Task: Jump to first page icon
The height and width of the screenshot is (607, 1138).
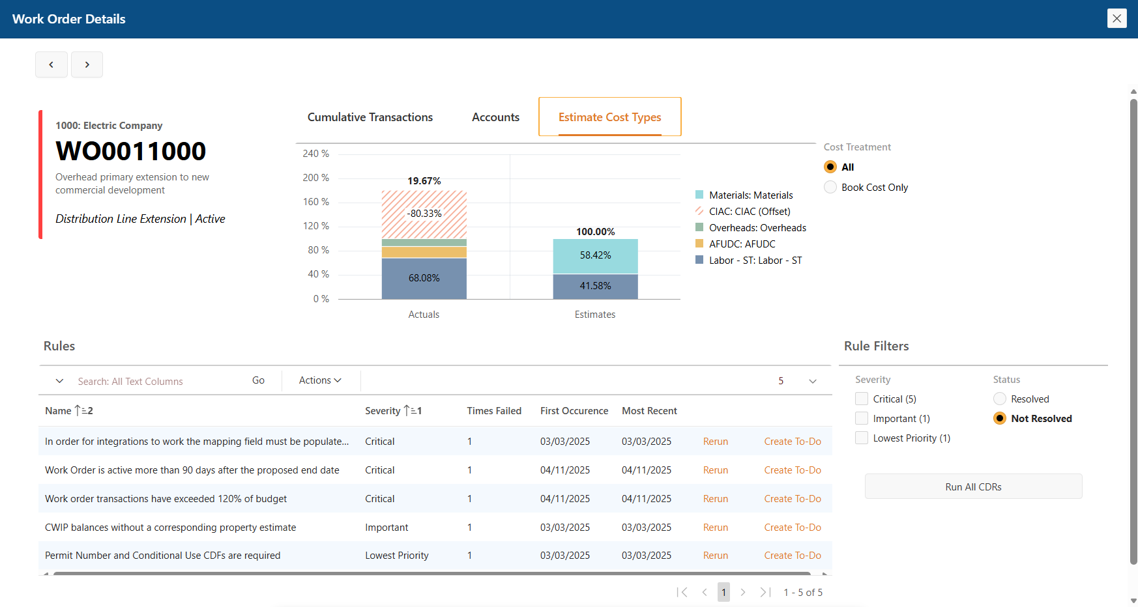Action: pos(682,592)
